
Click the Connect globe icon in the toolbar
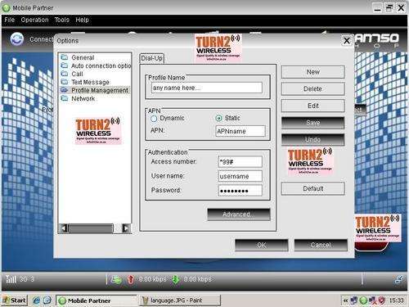pos(17,39)
